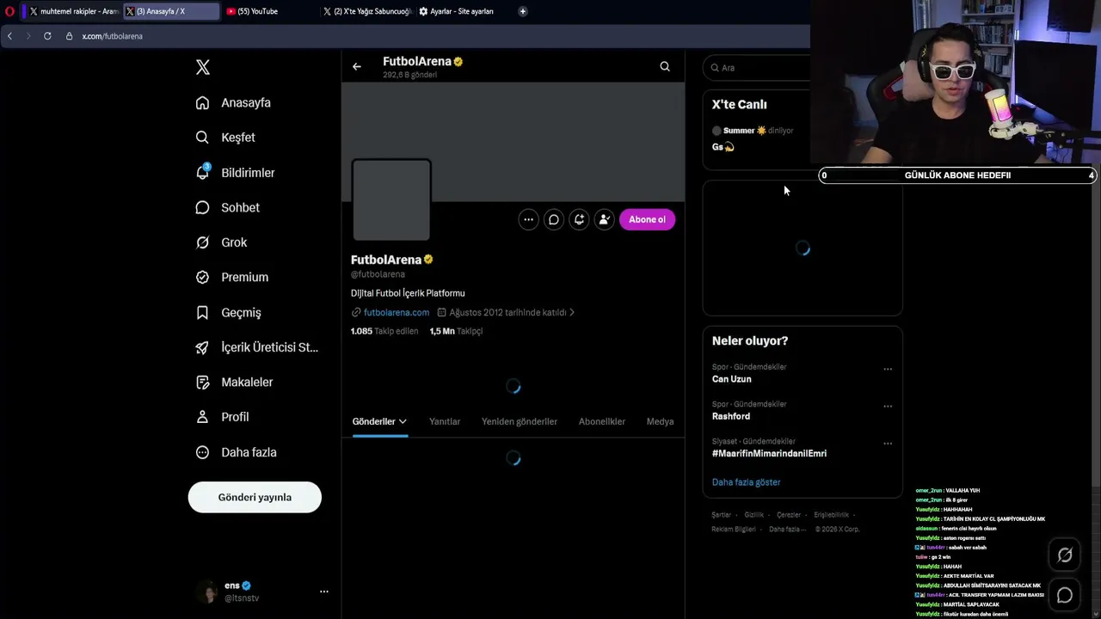Open the Çerezler footer link

click(789, 515)
